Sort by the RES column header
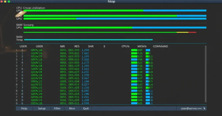The width and height of the screenshot is (222, 116). 77,46
